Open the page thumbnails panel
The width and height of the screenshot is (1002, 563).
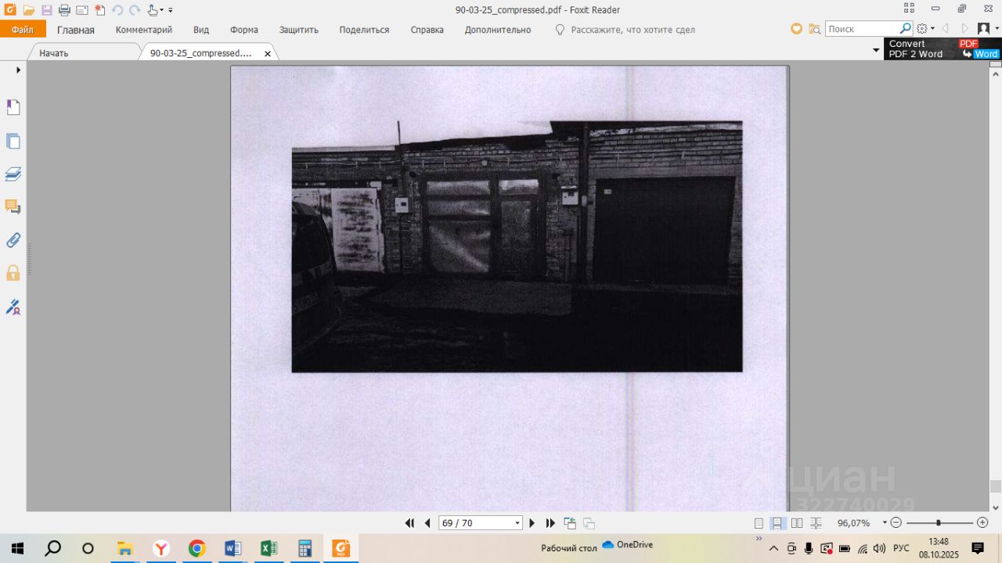click(x=13, y=142)
